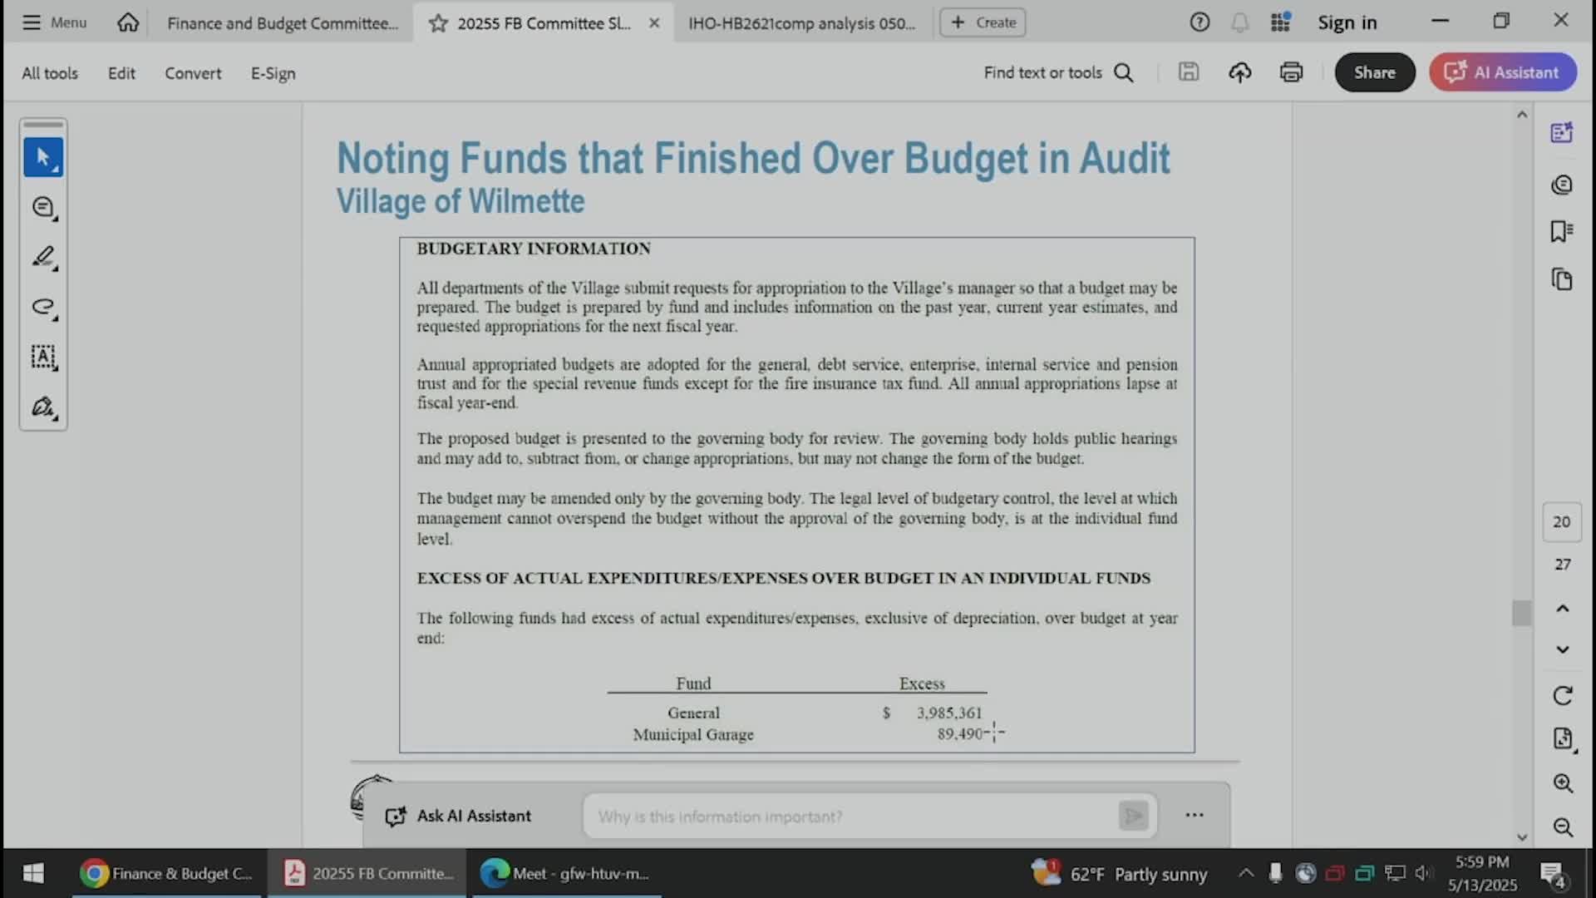This screenshot has width=1596, height=898.
Task: Go to the Home icon
Action: [x=128, y=22]
